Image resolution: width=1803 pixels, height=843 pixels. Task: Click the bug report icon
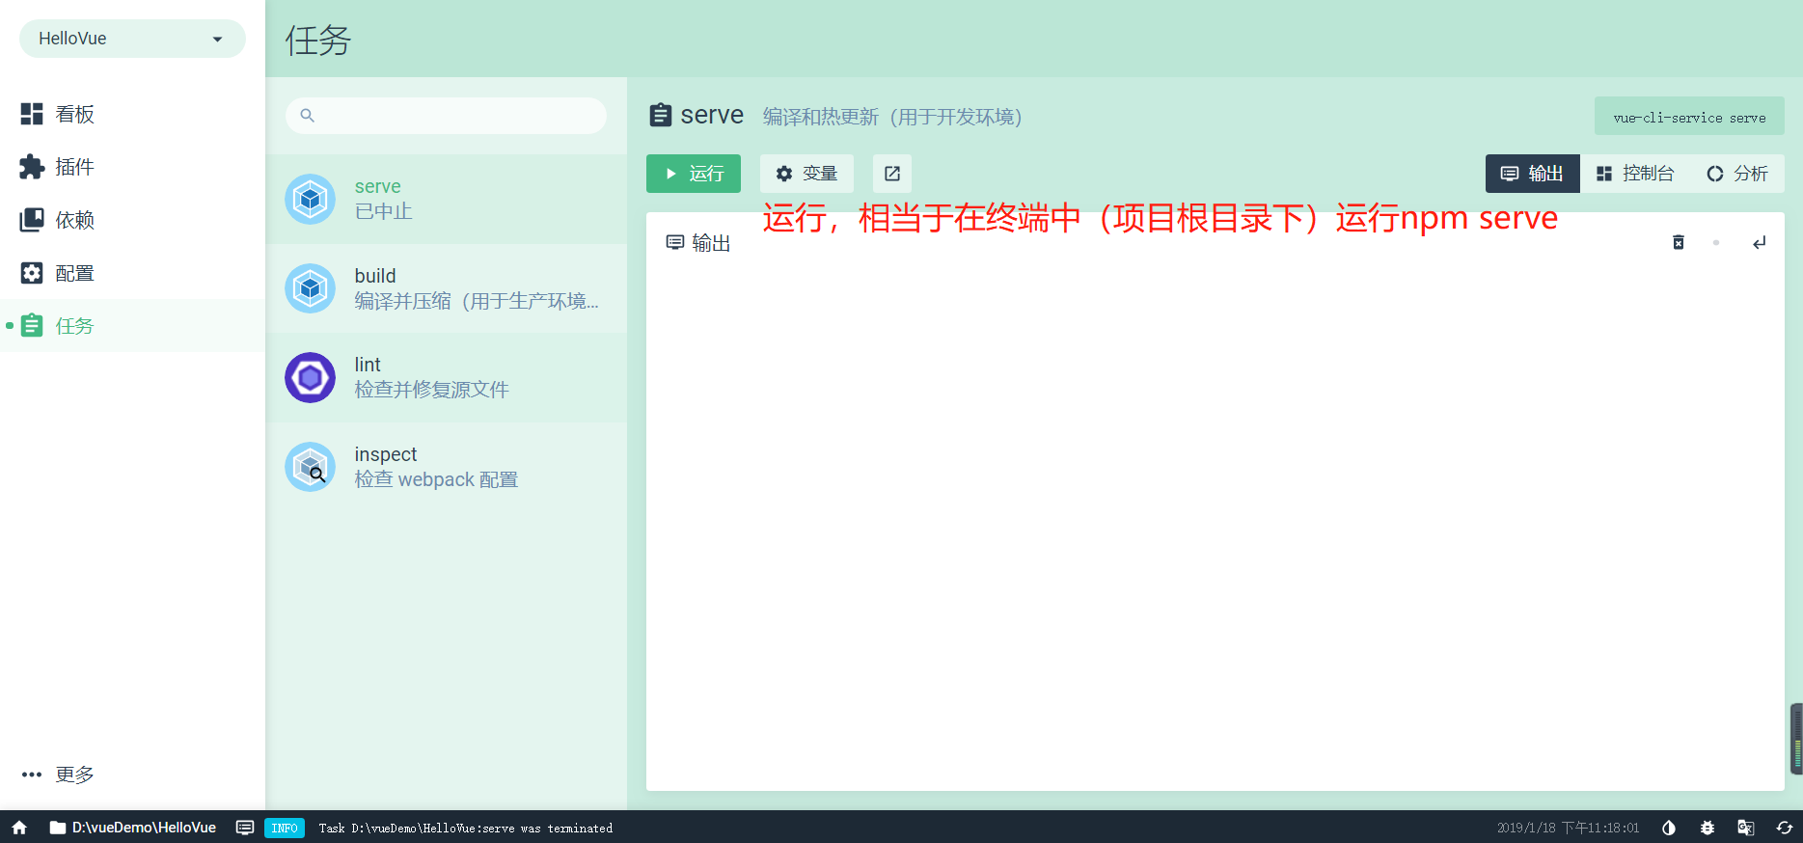(x=1707, y=828)
